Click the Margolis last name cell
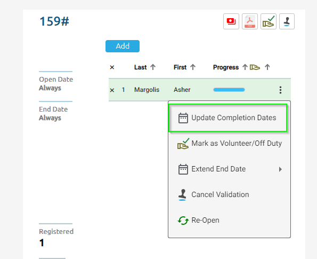This screenshot has width=317, height=259. pos(147,90)
